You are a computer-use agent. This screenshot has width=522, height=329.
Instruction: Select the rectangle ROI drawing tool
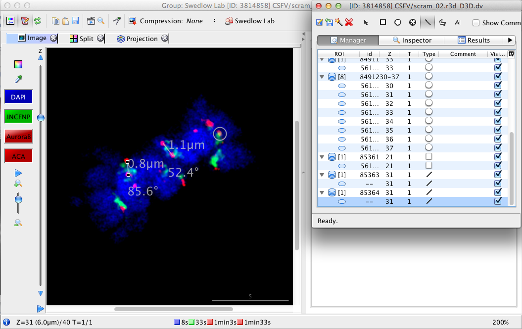pyautogui.click(x=383, y=22)
